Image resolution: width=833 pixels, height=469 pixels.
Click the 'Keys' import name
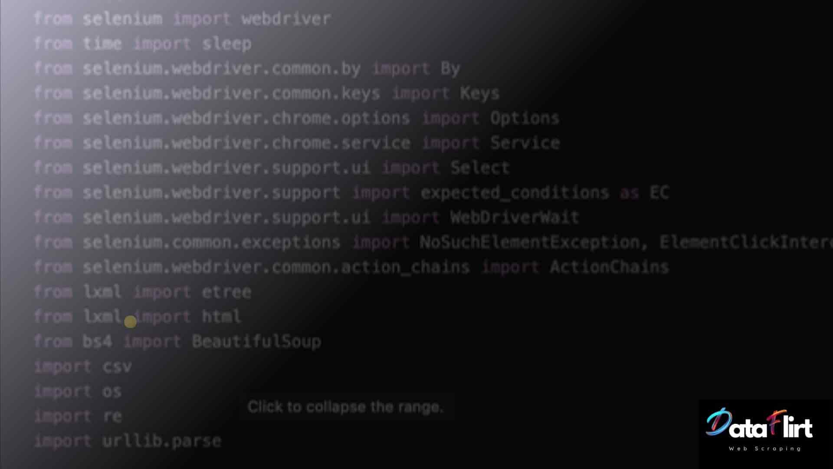click(x=479, y=93)
